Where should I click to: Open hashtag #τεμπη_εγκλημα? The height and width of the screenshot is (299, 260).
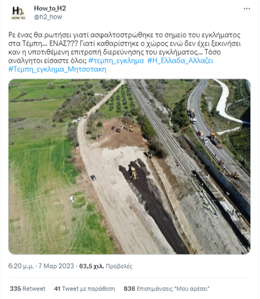pyautogui.click(x=116, y=61)
